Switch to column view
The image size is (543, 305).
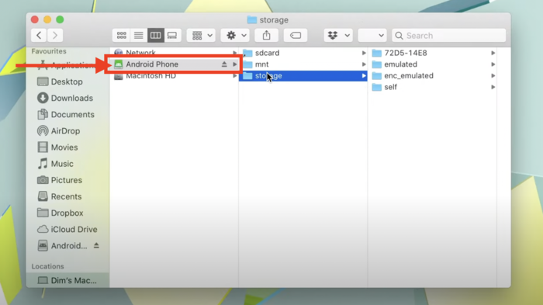[155, 36]
